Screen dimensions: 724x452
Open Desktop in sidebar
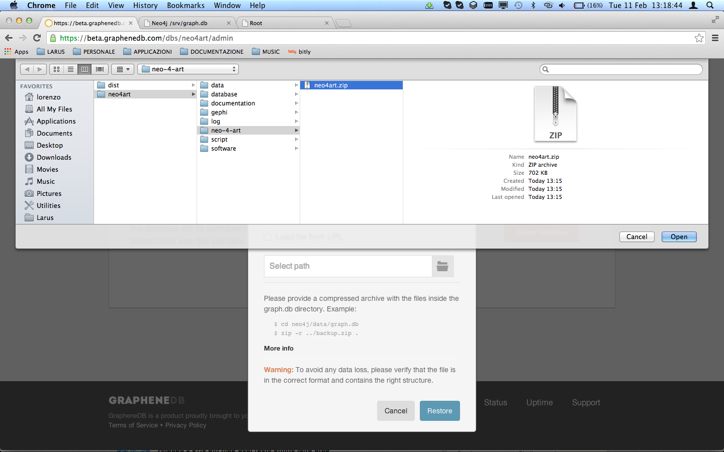(x=50, y=145)
